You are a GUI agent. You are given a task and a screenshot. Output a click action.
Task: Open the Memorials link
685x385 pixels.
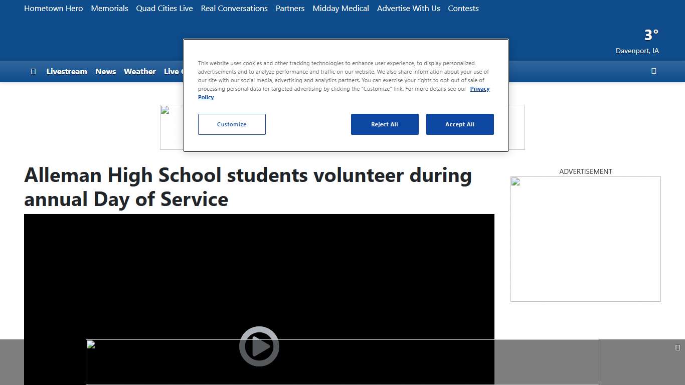coord(110,9)
